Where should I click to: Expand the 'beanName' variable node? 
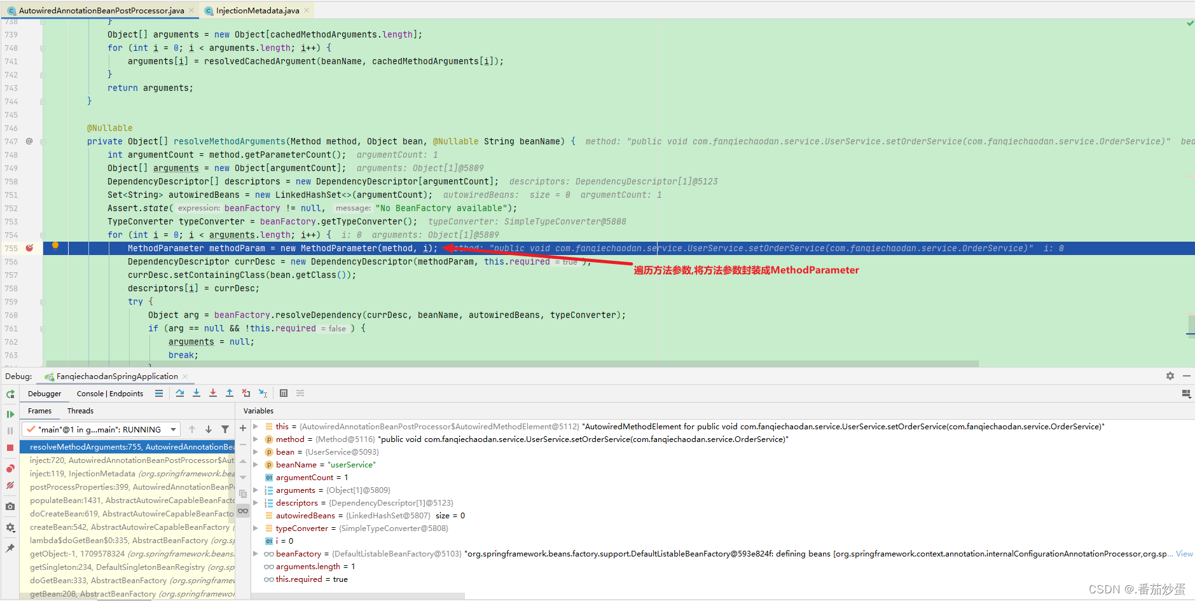(256, 465)
